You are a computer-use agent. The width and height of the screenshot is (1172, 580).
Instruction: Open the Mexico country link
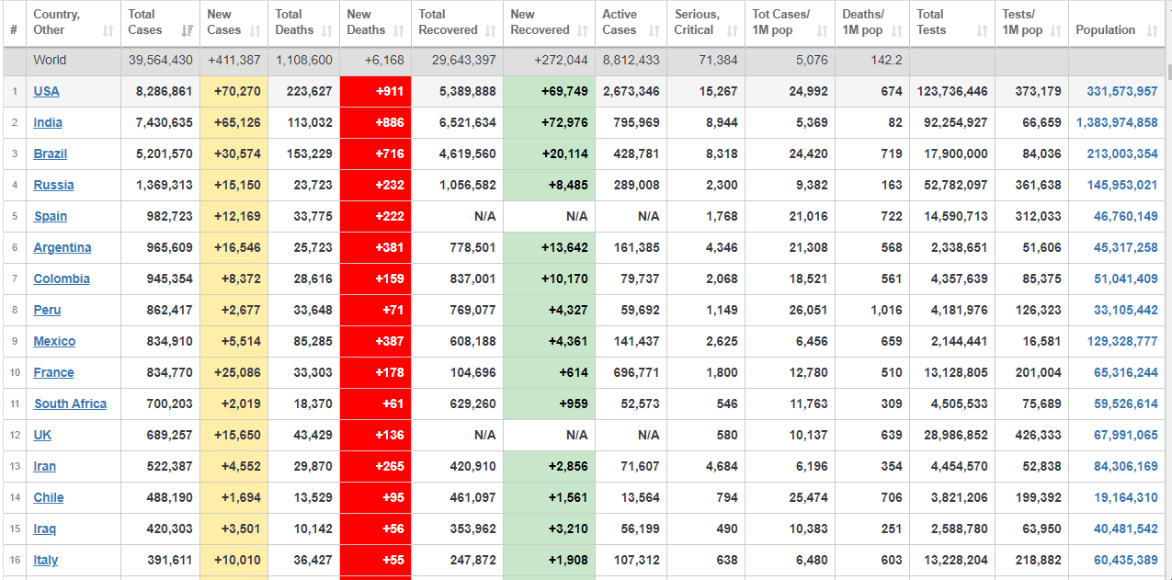click(x=55, y=341)
